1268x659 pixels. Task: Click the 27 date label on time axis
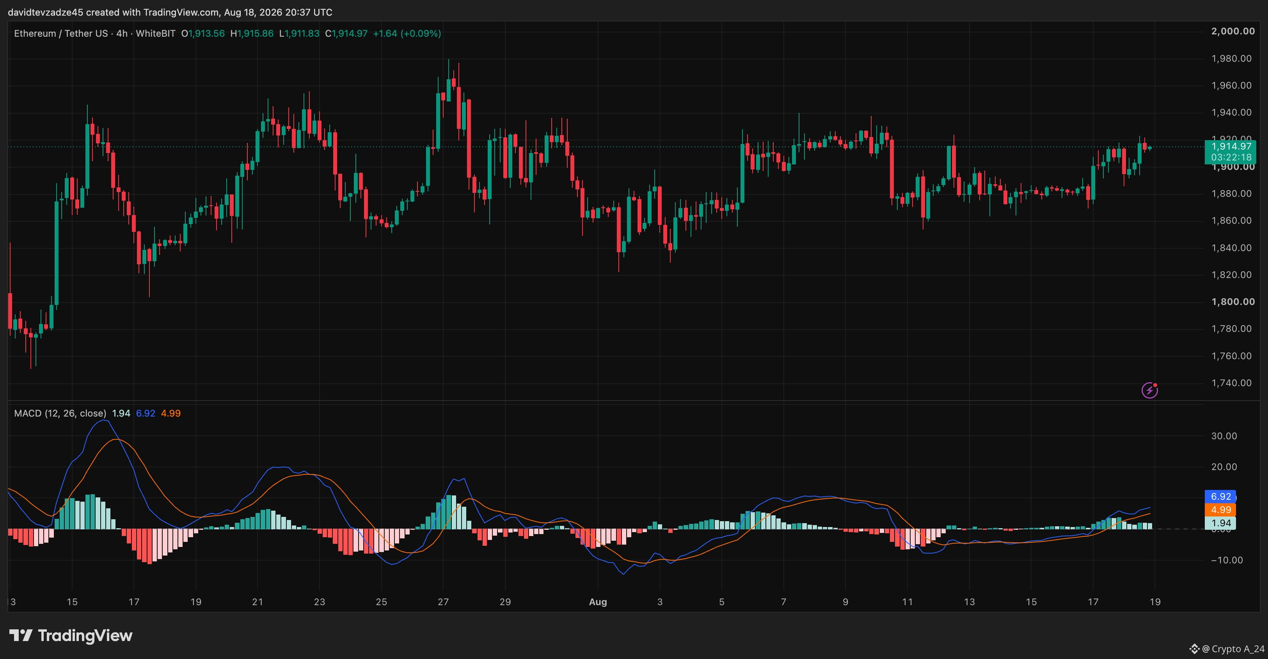444,602
